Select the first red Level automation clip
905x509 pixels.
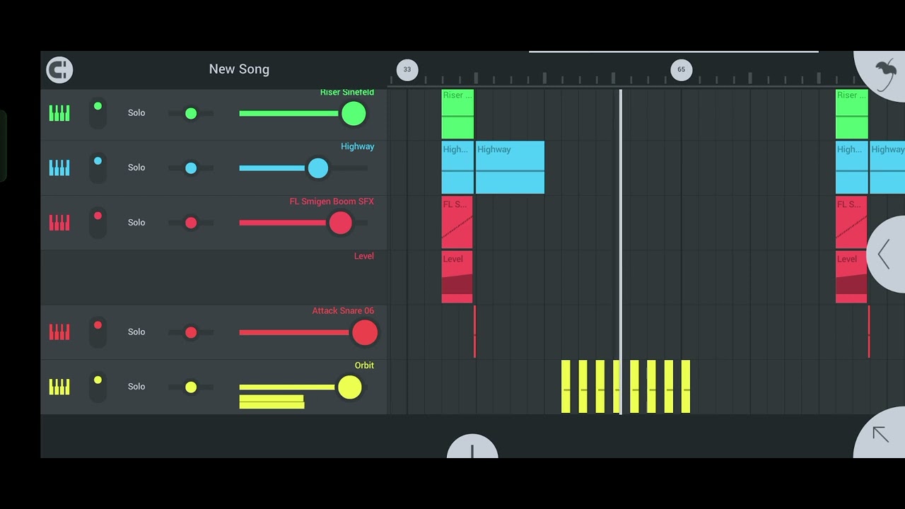coord(457,277)
